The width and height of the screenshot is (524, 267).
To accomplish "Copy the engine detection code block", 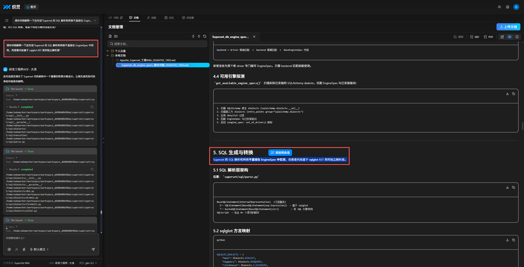I will 514,94.
